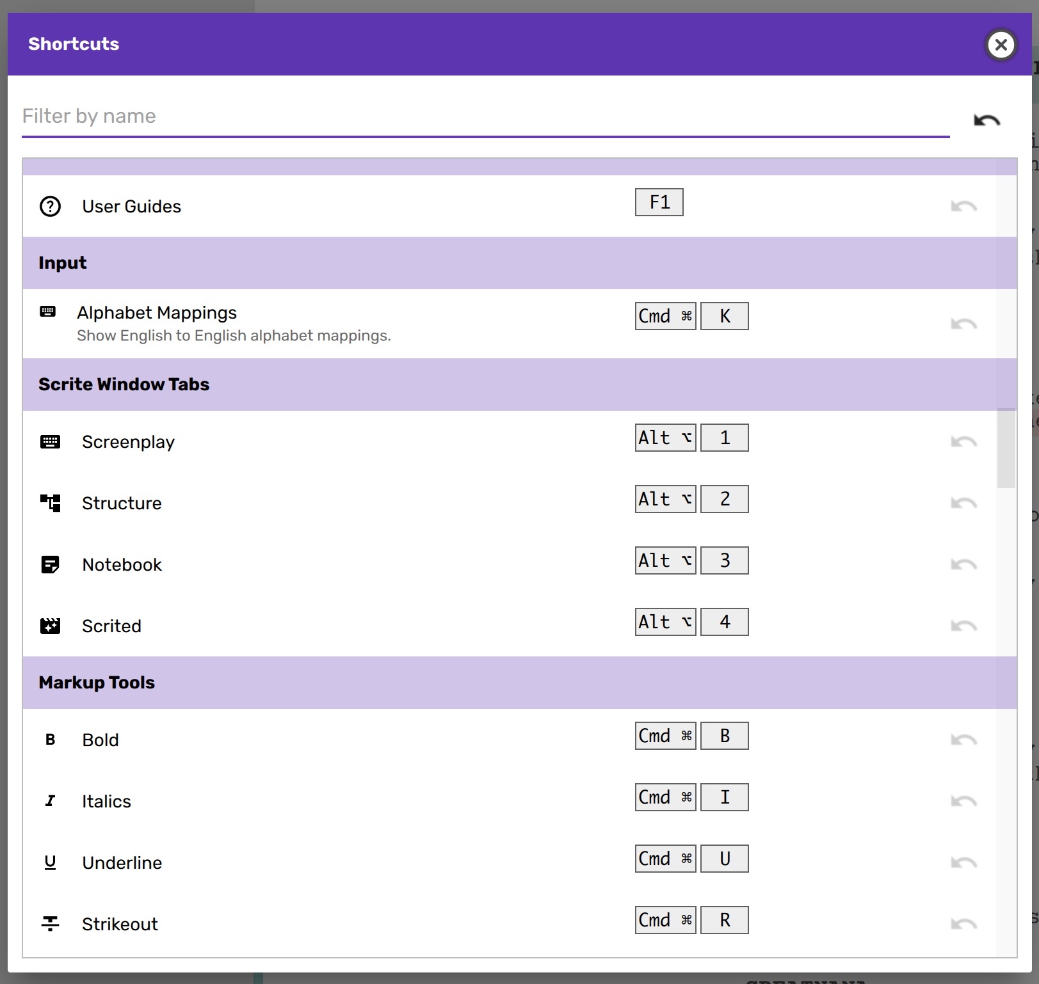Image resolution: width=1039 pixels, height=984 pixels.
Task: Reset all shortcuts using top undo arrow
Action: pos(987,120)
